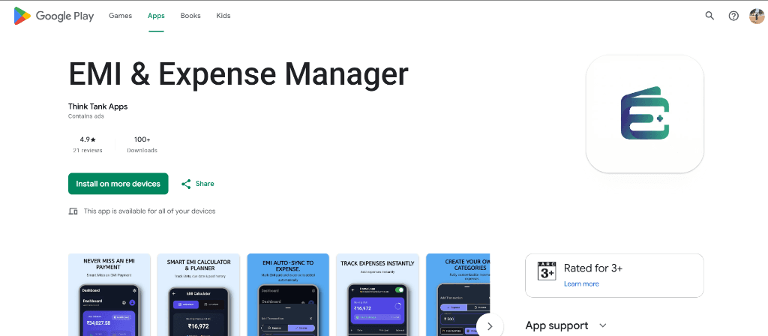Open EMI Auto-Sync to Expense screenshot
Viewport: 768px width, 336px height.
tap(288, 295)
